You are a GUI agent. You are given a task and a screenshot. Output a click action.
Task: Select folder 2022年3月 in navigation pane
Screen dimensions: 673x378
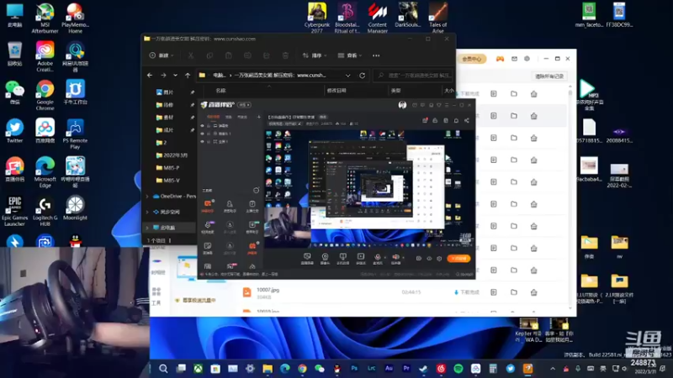pos(172,155)
